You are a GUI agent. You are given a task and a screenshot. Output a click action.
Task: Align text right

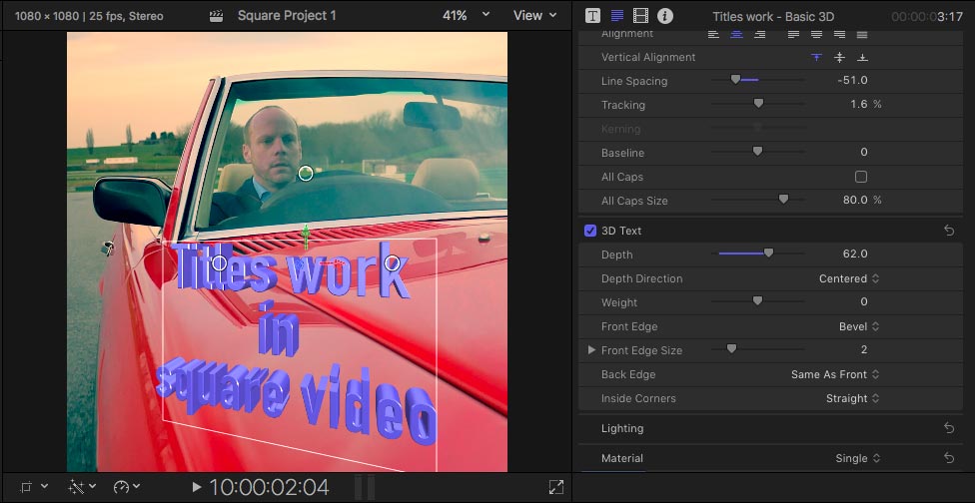759,34
